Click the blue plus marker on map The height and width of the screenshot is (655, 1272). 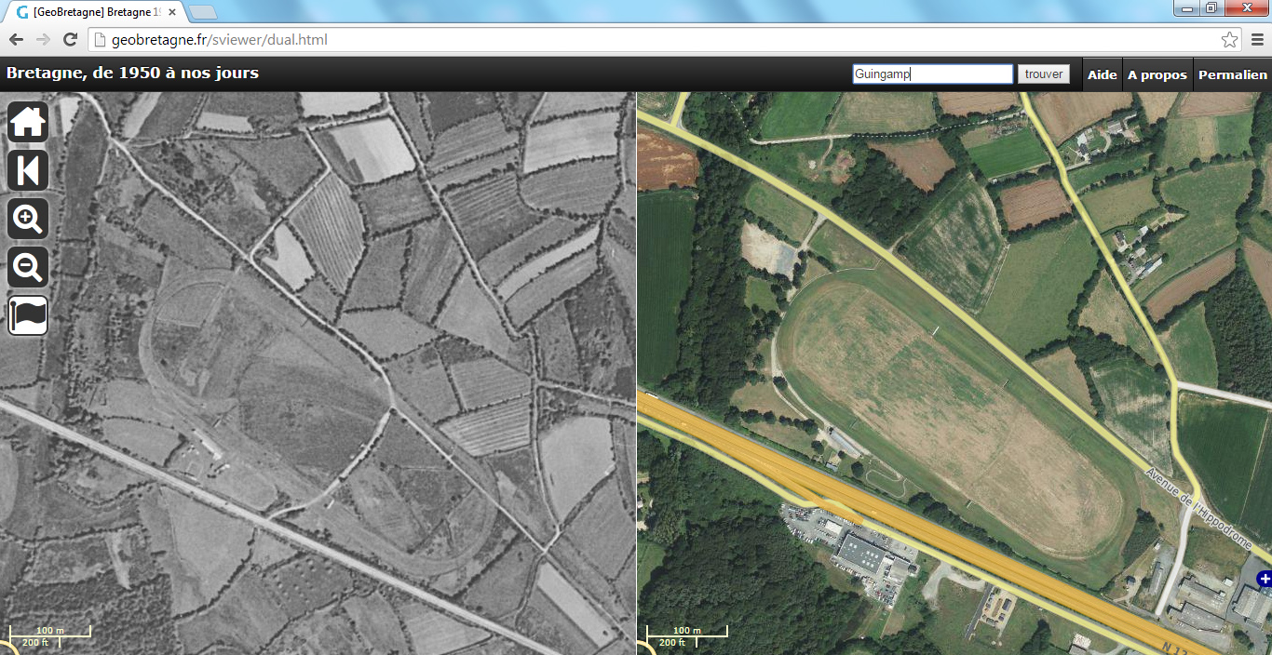coord(1264,580)
